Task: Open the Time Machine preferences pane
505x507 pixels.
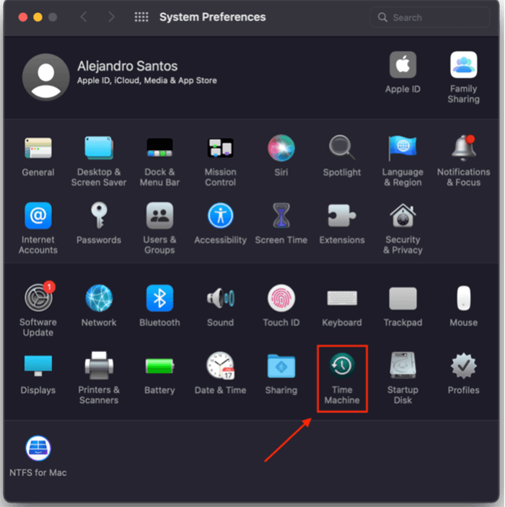Action: (342, 366)
